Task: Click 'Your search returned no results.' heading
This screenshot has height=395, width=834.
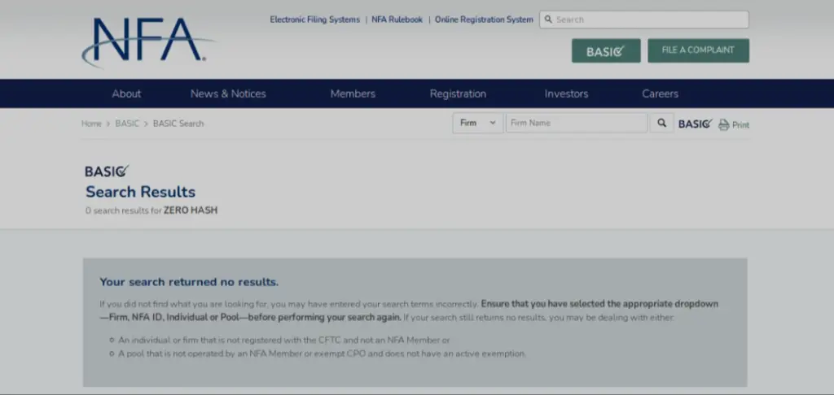Action: coord(189,282)
